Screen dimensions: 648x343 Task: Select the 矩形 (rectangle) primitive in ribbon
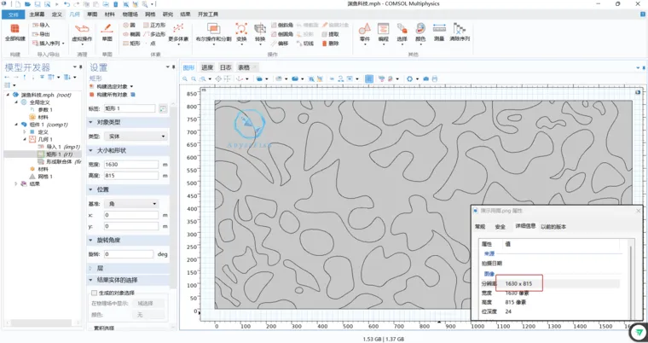click(132, 44)
